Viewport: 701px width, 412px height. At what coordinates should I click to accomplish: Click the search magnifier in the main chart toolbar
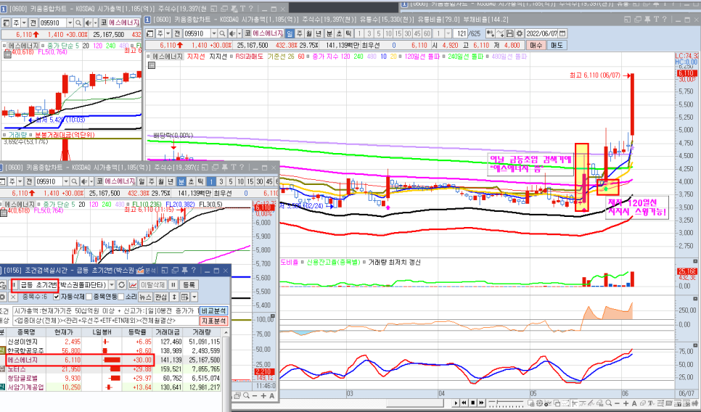[x=222, y=33]
